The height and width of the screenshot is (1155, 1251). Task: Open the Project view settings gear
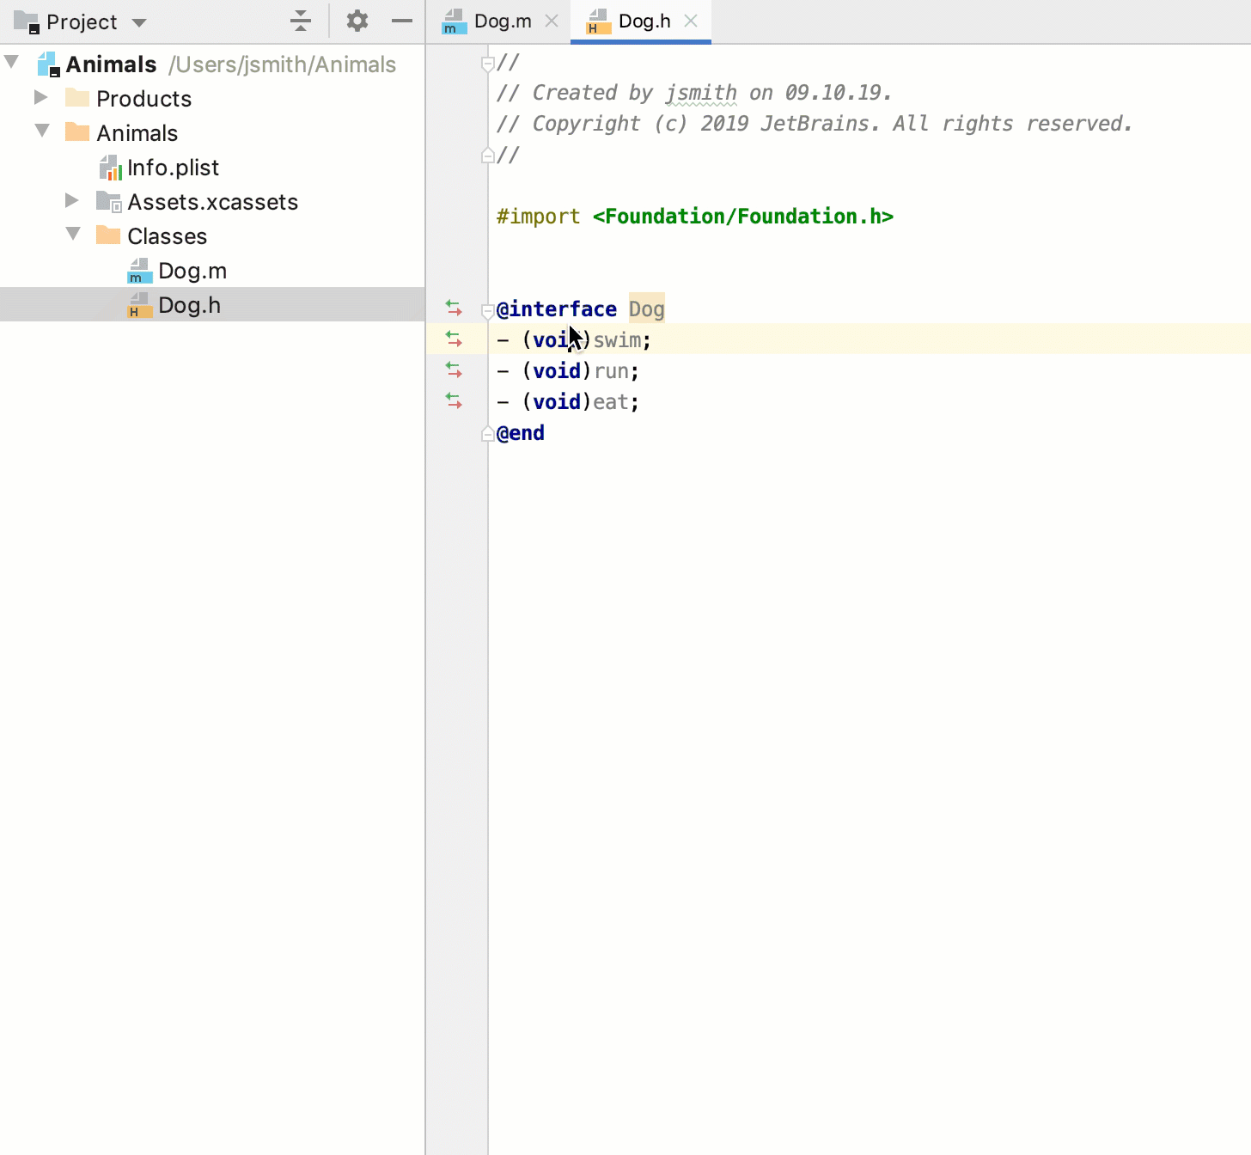click(x=357, y=21)
